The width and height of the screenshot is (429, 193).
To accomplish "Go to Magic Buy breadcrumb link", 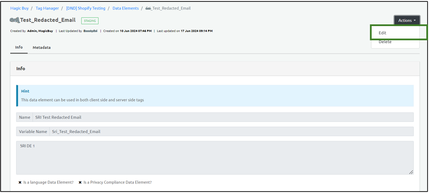I will (19, 8).
